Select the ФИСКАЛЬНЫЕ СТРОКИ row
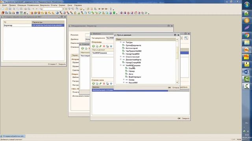252x141 pixels. (130, 90)
